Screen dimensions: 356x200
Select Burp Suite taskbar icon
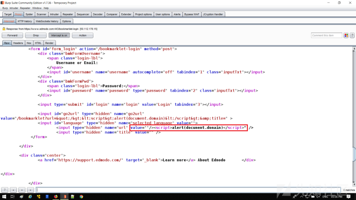pyautogui.click(x=65, y=196)
